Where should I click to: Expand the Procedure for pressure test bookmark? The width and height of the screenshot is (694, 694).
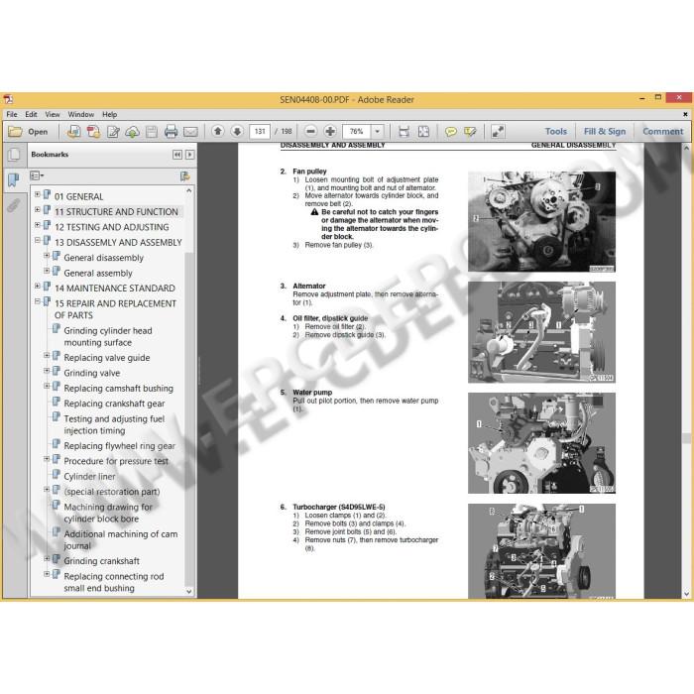47,459
